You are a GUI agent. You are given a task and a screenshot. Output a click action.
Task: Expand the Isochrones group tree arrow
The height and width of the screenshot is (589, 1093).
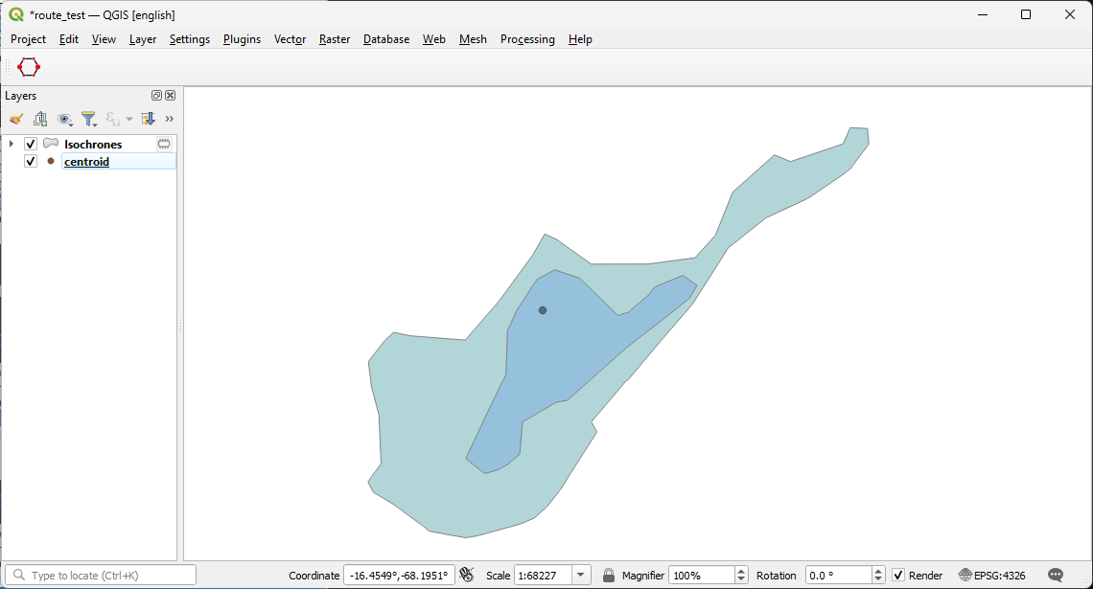12,144
